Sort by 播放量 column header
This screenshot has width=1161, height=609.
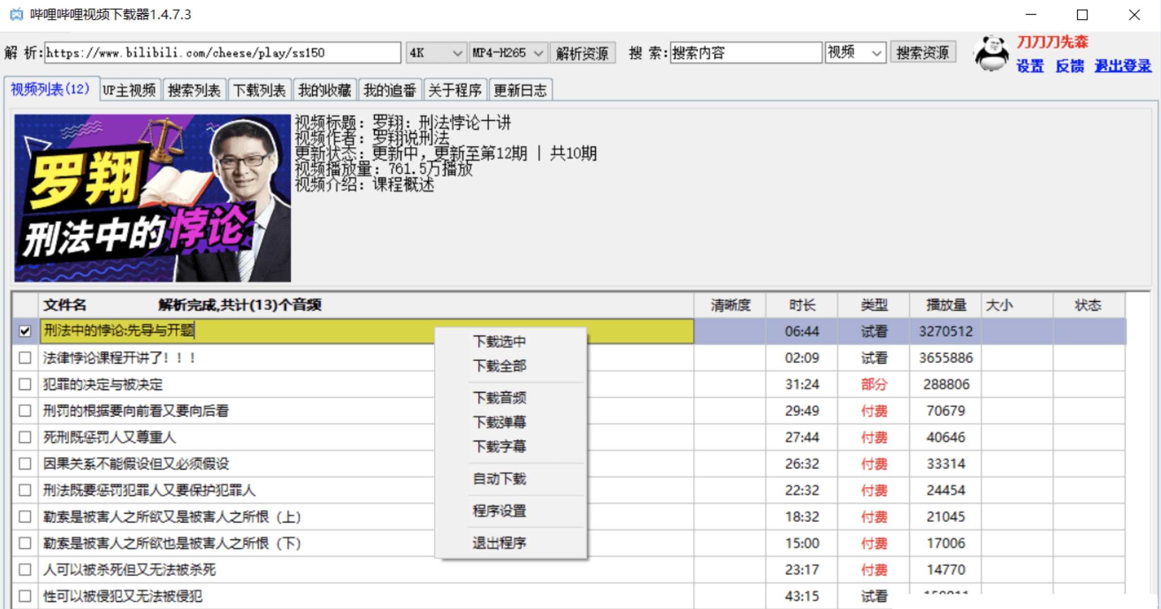tap(946, 305)
